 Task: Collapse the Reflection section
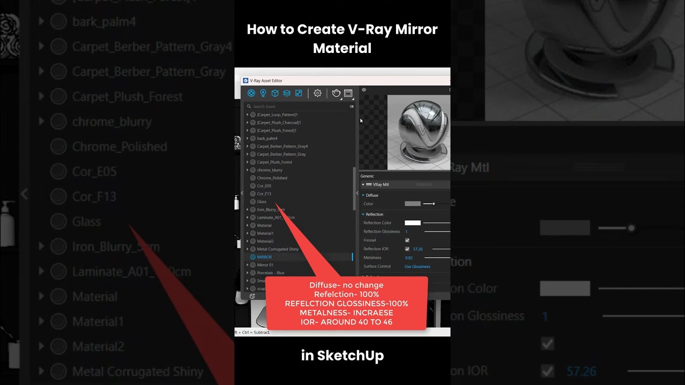click(x=363, y=214)
